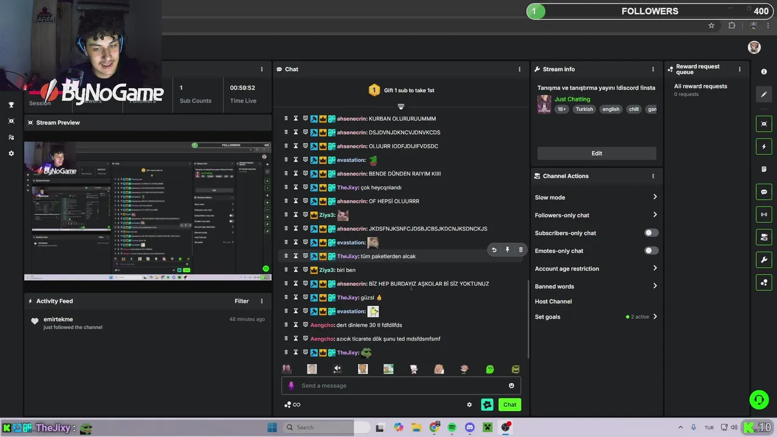Open the emoji picker in the chat input

[x=511, y=385]
